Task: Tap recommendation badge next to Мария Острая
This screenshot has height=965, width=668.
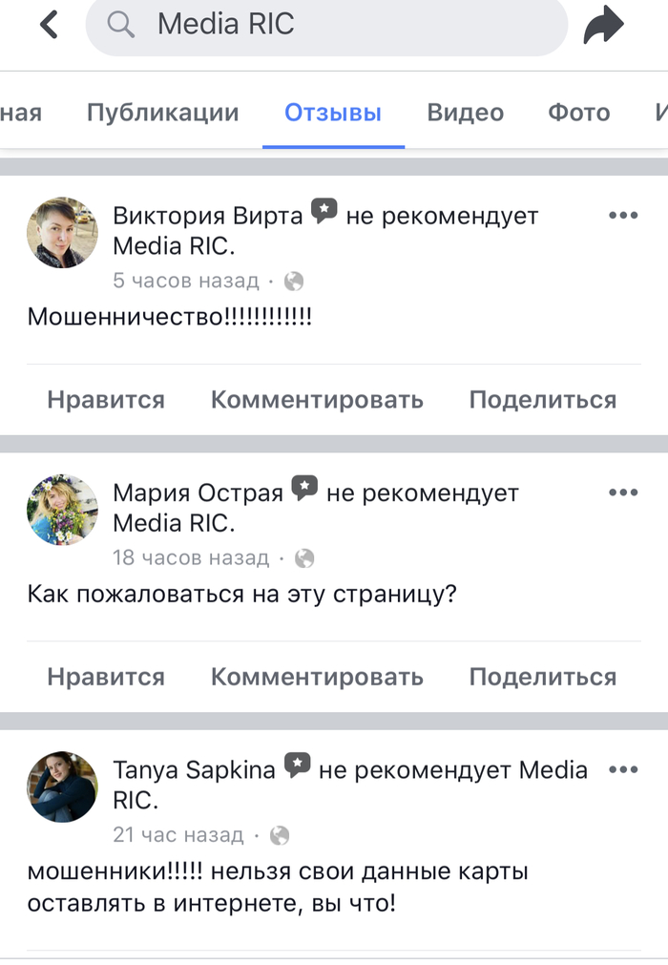Action: click(304, 489)
